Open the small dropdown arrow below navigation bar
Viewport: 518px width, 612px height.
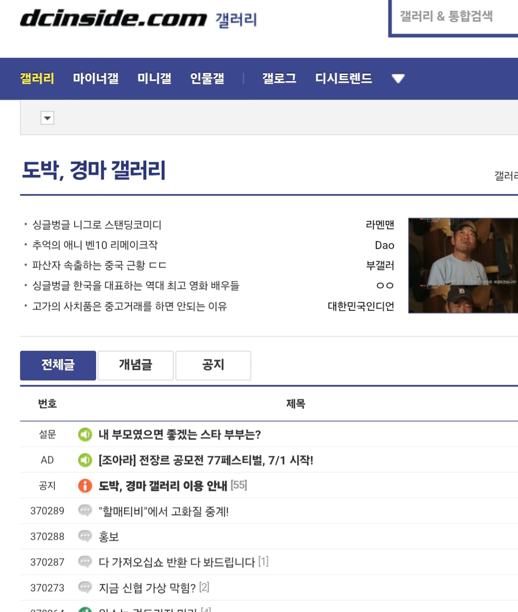pyautogui.click(x=47, y=118)
